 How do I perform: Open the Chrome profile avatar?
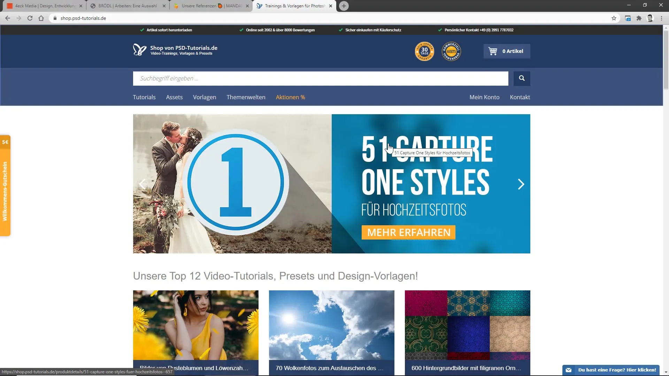[x=650, y=18]
